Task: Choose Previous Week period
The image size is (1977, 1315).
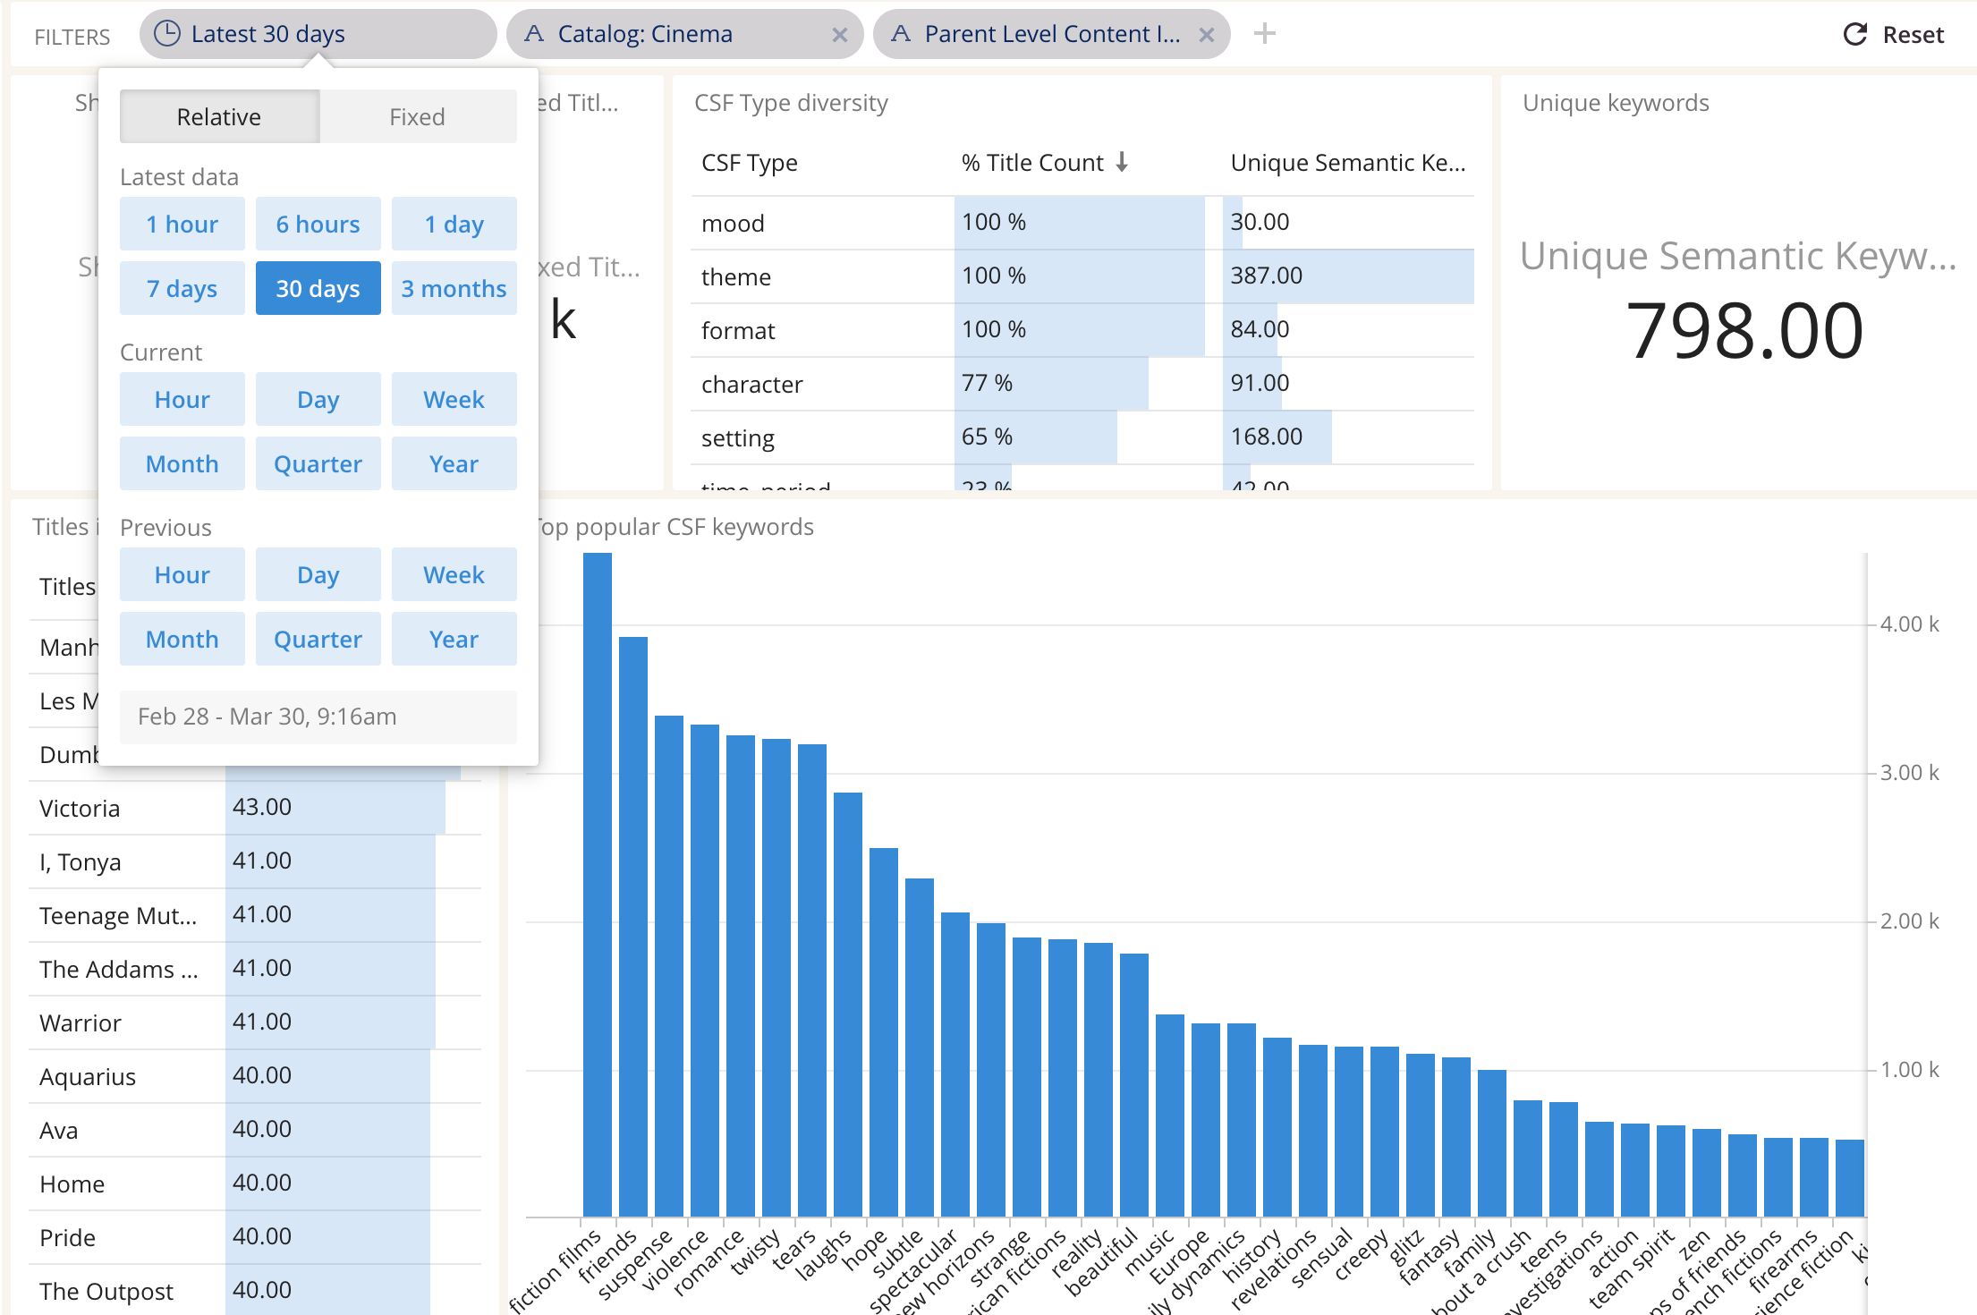Action: [454, 574]
